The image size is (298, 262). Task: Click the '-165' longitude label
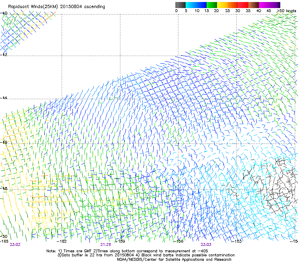(x=4, y=241)
